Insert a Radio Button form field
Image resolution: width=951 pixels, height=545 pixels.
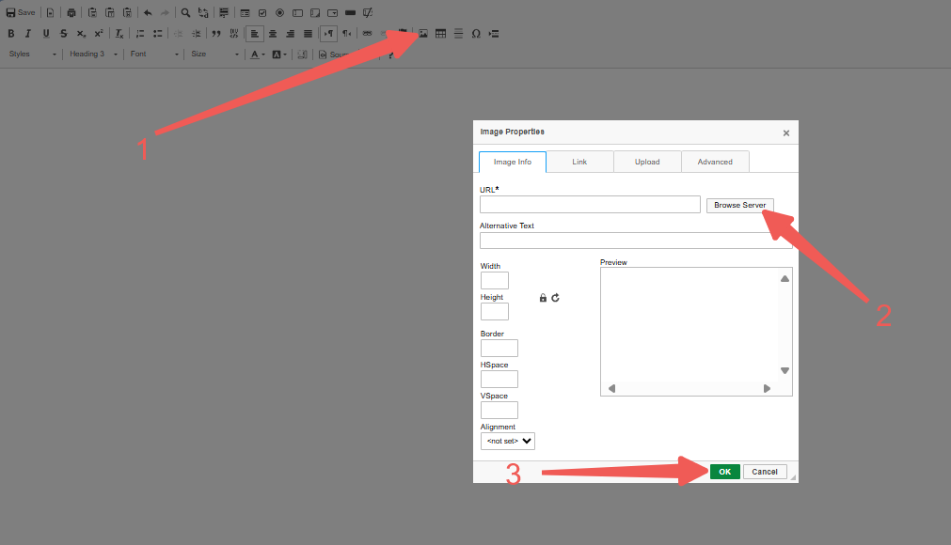tap(280, 13)
